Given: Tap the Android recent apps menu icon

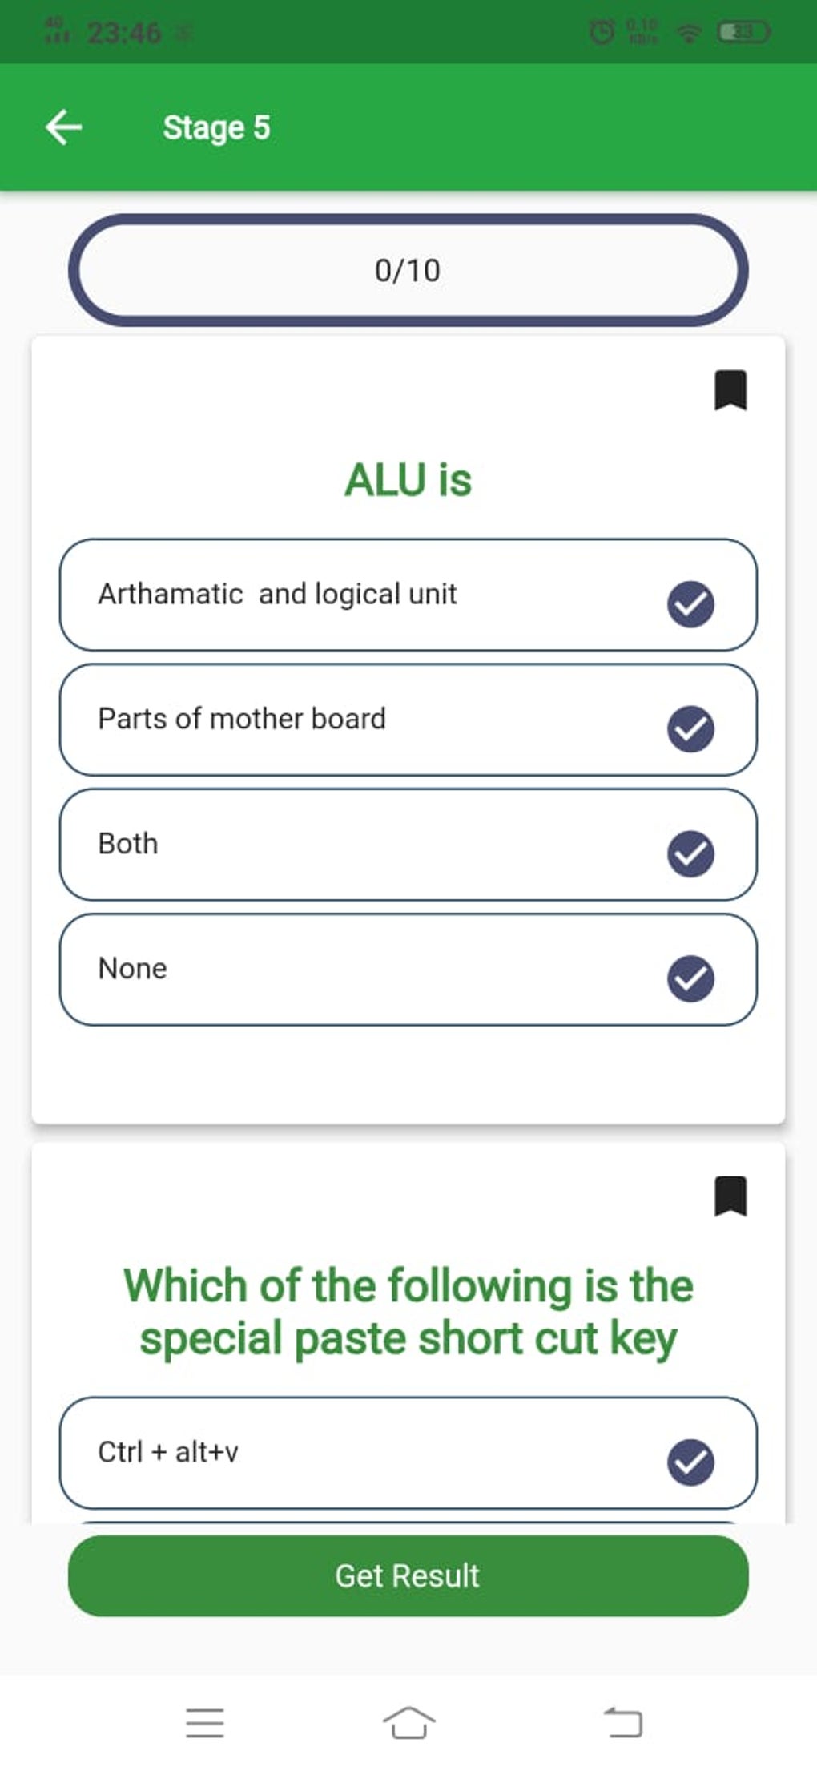Looking at the screenshot, I should click(x=205, y=1722).
